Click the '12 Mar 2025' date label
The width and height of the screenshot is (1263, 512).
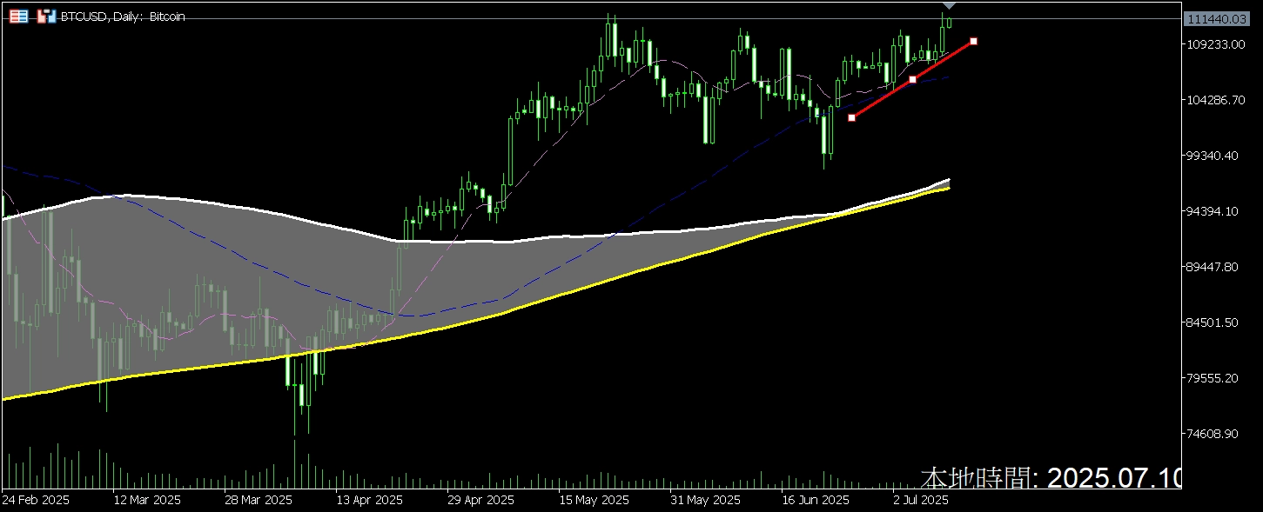click(148, 501)
